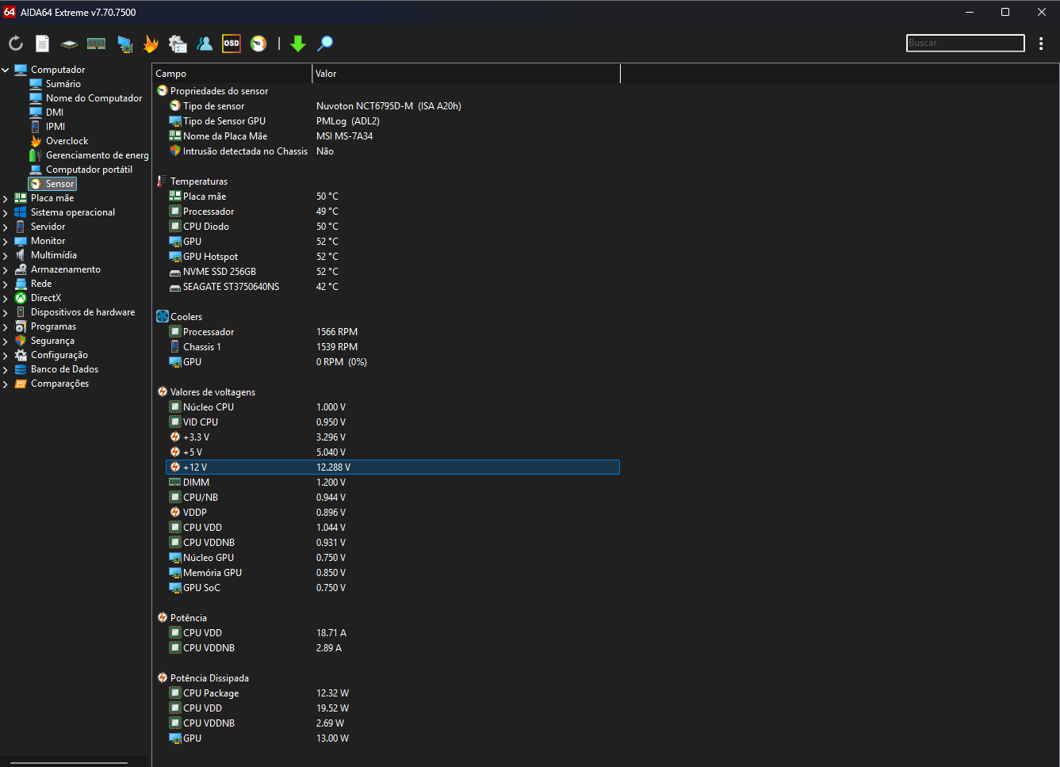1060x767 pixels.
Task: Select Sumário in the sidebar tree
Action: tap(63, 84)
